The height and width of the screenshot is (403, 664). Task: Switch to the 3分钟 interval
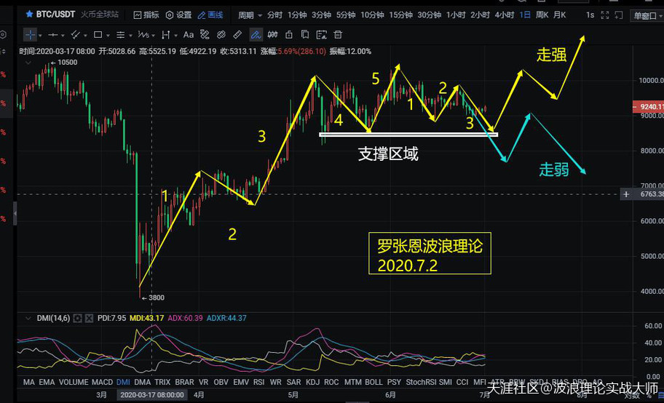point(321,15)
